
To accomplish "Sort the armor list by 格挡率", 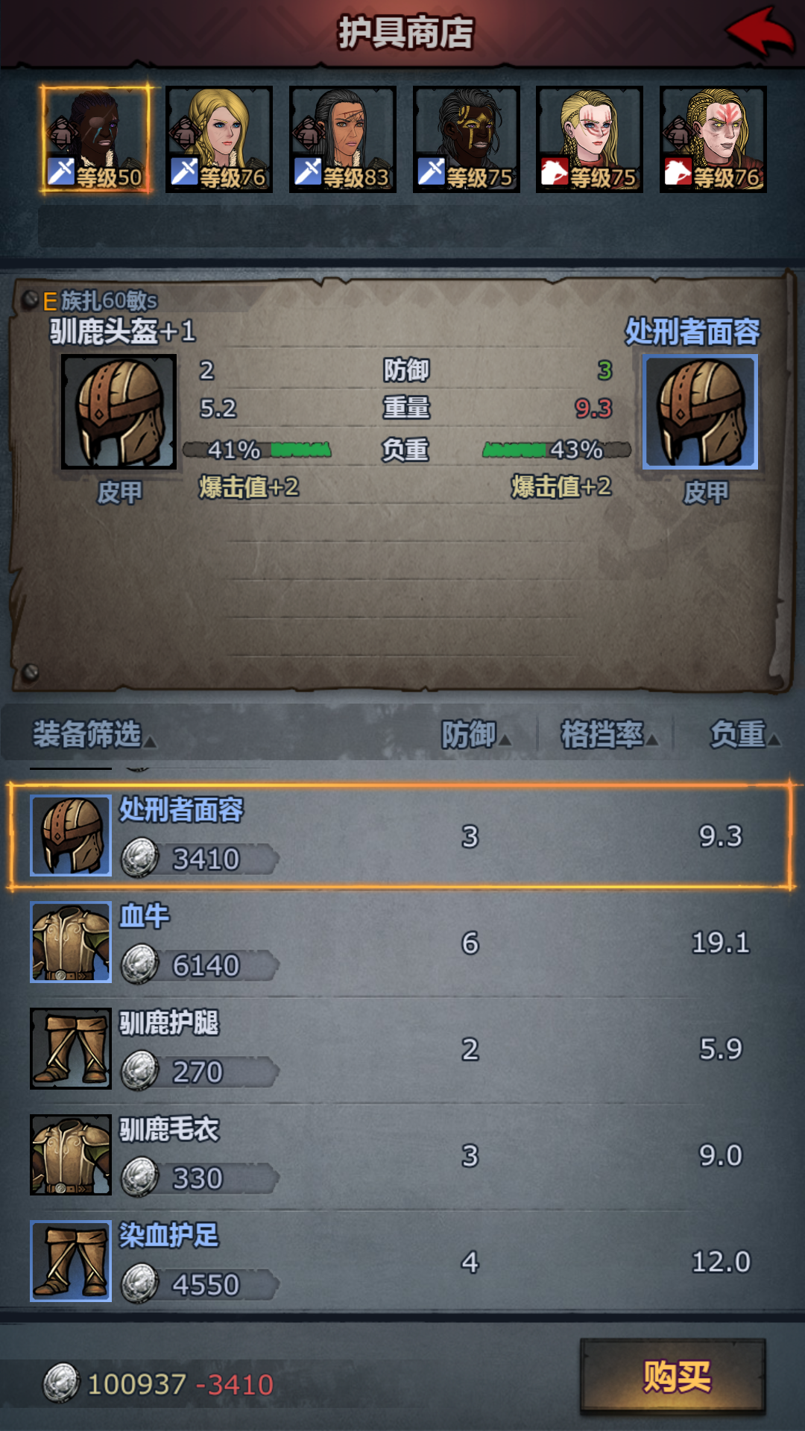I will pyautogui.click(x=609, y=735).
